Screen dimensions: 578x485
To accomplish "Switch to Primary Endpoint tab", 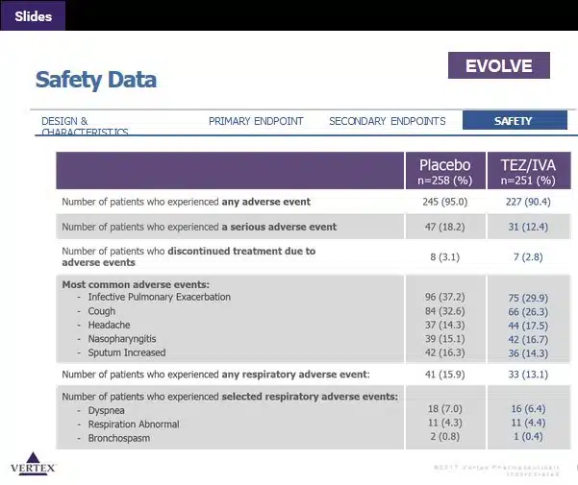I will (256, 121).
